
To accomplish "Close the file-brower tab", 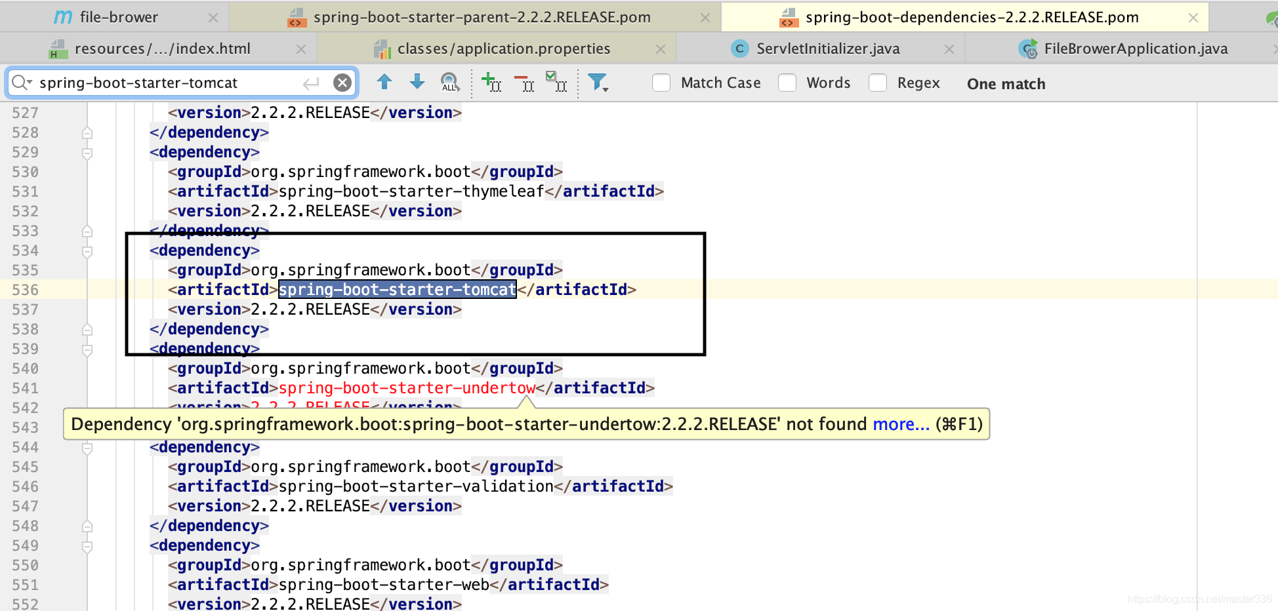I will tap(213, 18).
